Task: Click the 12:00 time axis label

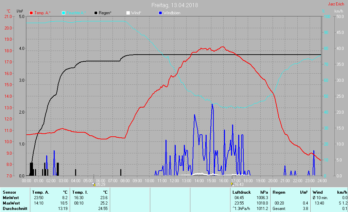Action: 174,180
